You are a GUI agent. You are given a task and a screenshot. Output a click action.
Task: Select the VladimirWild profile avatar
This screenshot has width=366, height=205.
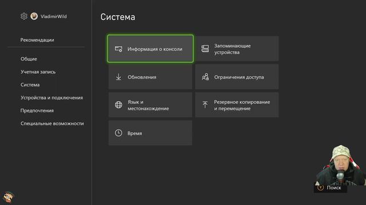click(34, 17)
